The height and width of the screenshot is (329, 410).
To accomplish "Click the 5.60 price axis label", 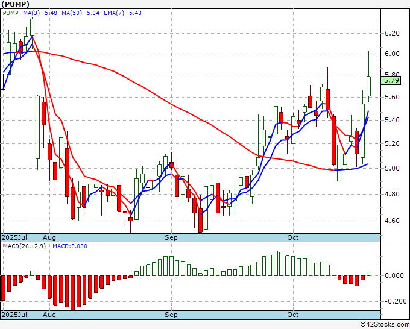I will pos(392,97).
